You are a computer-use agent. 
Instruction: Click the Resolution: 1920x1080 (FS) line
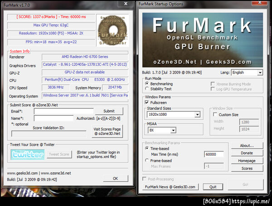[51, 33]
